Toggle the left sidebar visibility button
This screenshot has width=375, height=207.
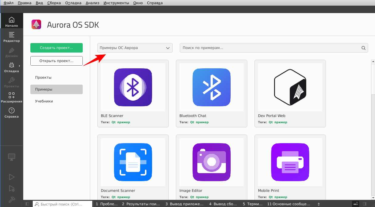tap(27, 204)
